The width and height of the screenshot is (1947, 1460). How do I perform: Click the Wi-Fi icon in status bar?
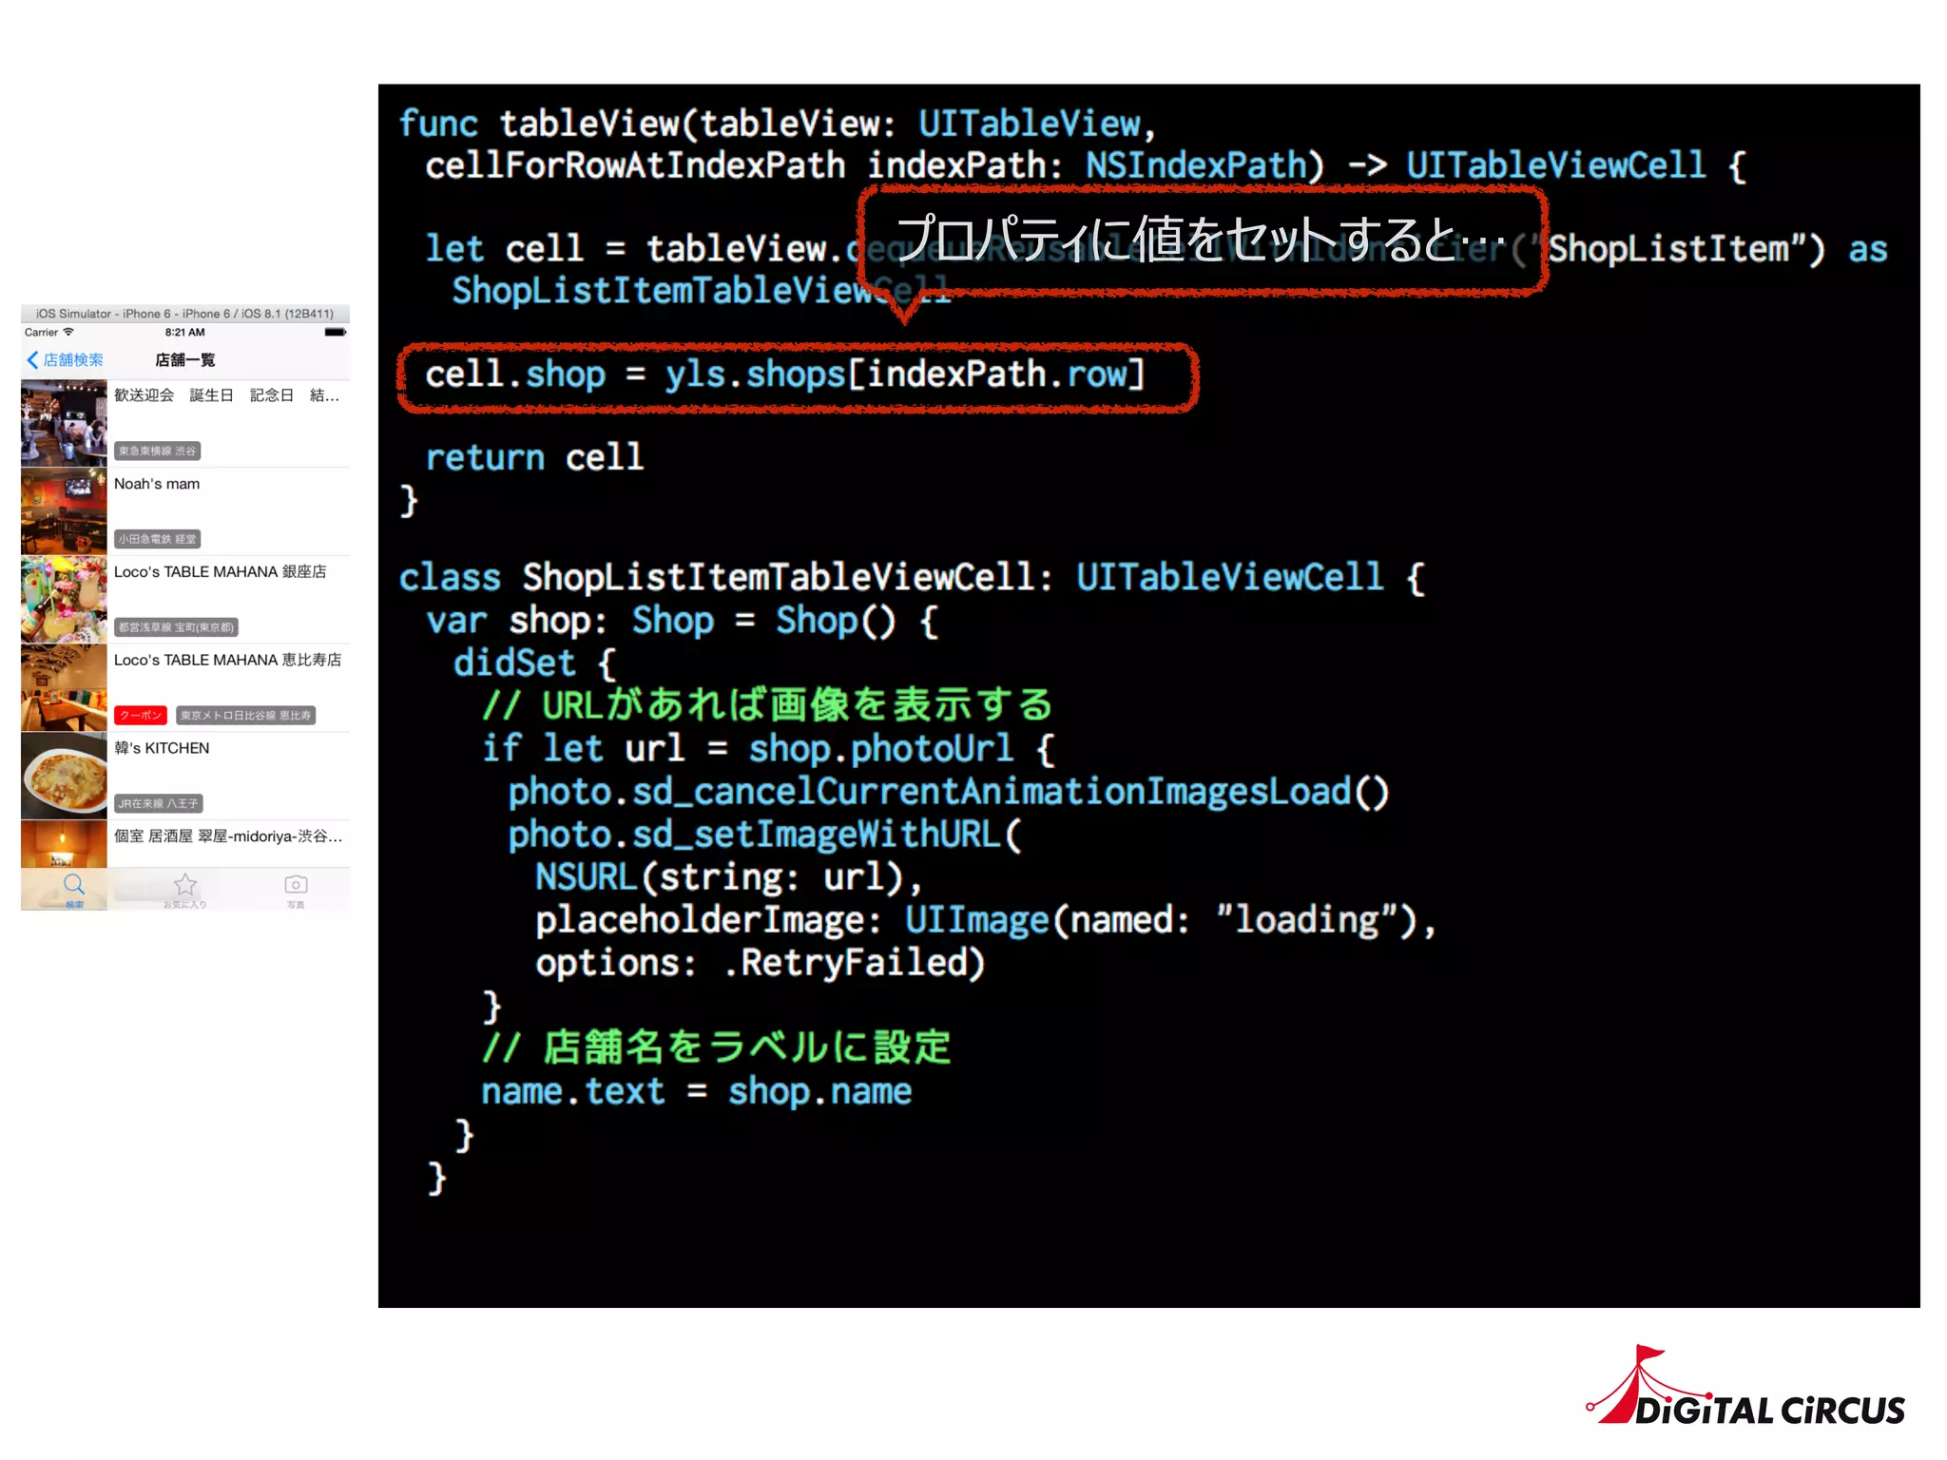(x=68, y=333)
